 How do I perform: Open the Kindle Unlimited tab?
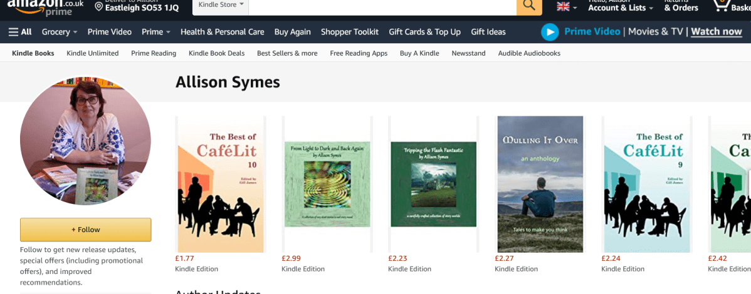click(92, 53)
